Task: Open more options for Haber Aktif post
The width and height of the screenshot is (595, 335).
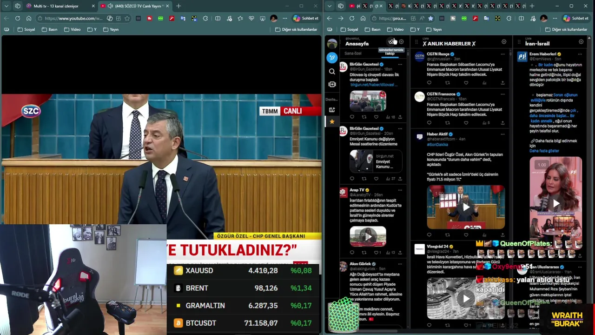Action: point(502,134)
